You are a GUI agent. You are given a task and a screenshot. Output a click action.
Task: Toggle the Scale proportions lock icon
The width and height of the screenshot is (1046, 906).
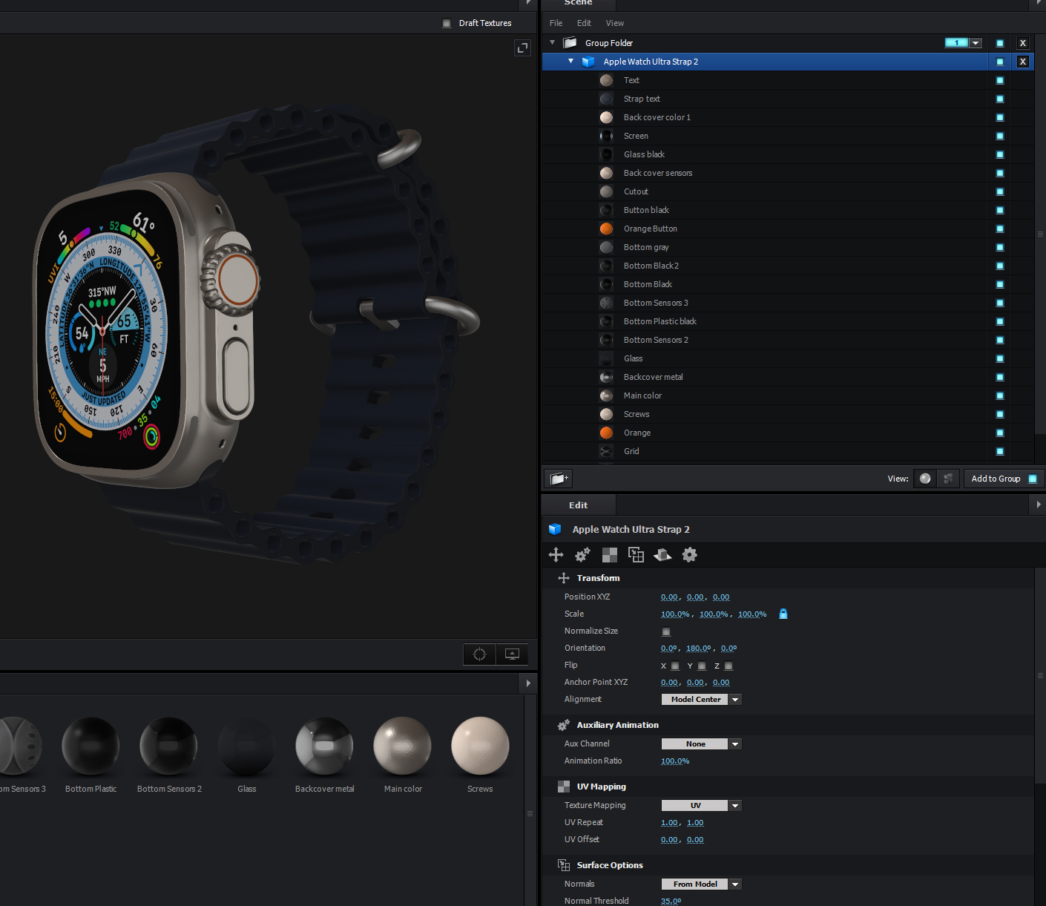783,614
